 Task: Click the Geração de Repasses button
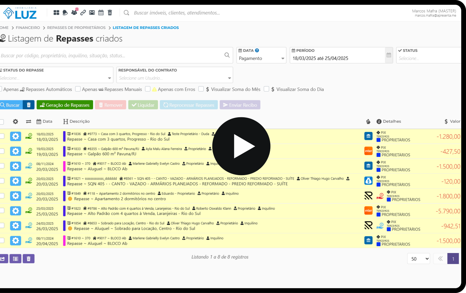point(65,105)
